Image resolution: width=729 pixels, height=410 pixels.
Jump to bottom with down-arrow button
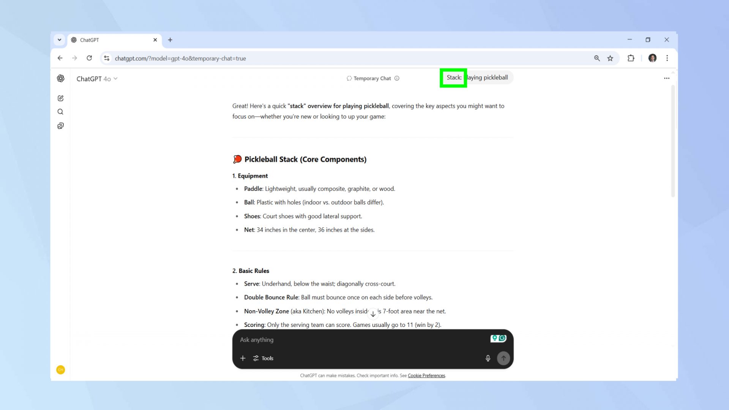pyautogui.click(x=373, y=314)
